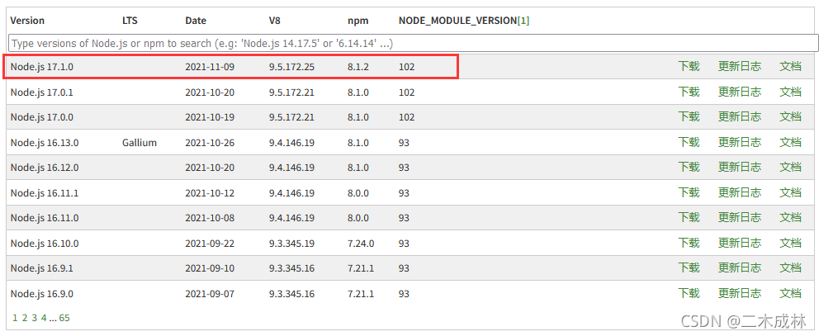
Task: View changelog for Node.js 16.12.0
Action: click(x=739, y=168)
